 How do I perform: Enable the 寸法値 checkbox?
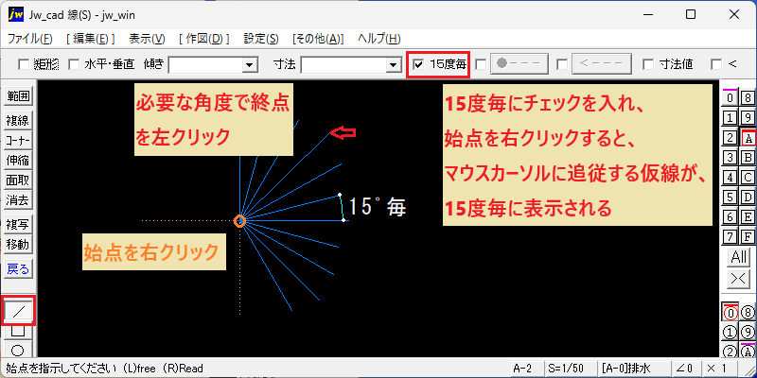[x=649, y=64]
